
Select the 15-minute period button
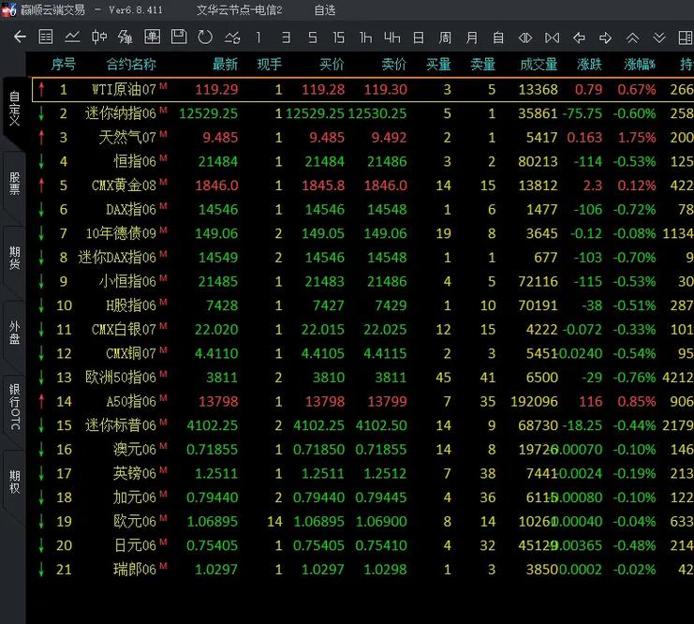click(x=339, y=37)
